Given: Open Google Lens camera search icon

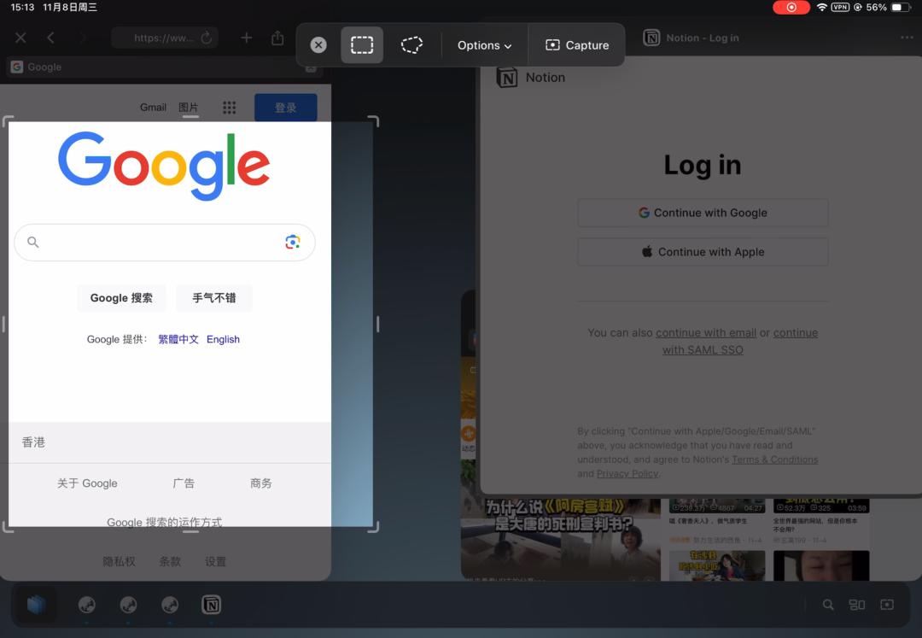Looking at the screenshot, I should [293, 242].
